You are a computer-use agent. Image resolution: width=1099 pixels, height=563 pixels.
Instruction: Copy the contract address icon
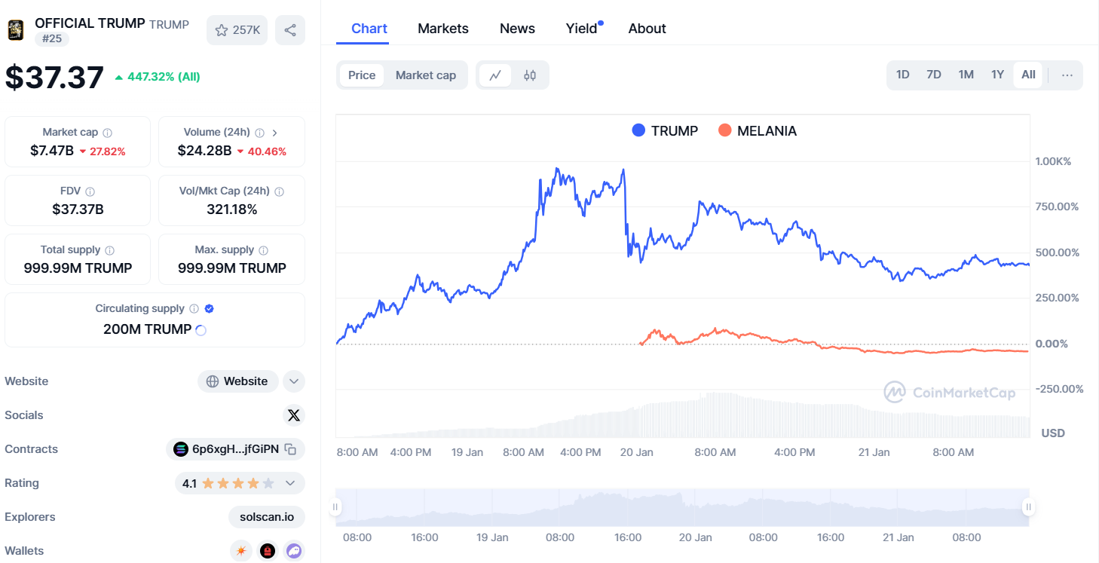point(290,449)
